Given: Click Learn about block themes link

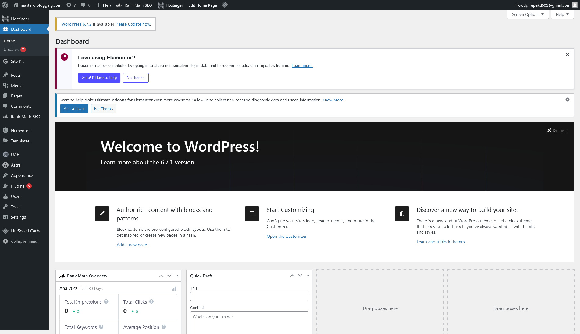Looking at the screenshot, I should [441, 242].
